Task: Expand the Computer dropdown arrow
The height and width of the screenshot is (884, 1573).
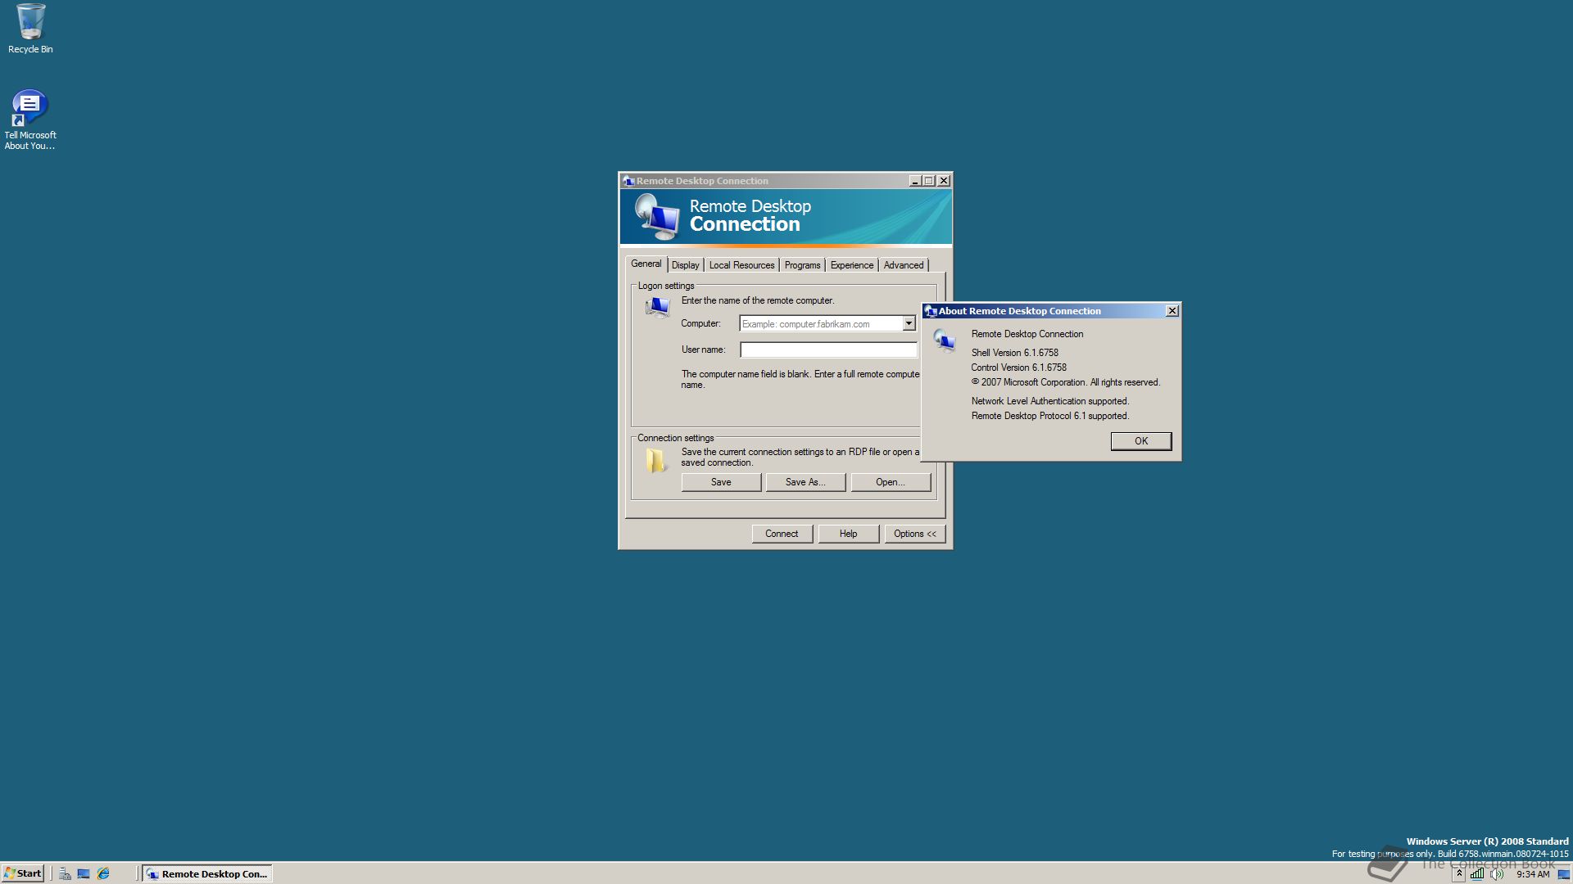Action: click(x=909, y=324)
